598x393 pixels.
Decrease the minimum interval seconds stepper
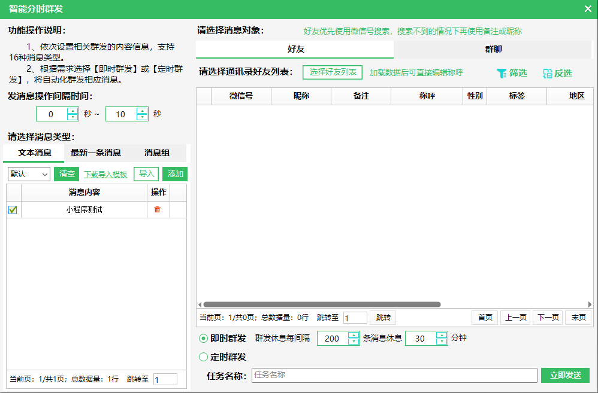(73, 117)
